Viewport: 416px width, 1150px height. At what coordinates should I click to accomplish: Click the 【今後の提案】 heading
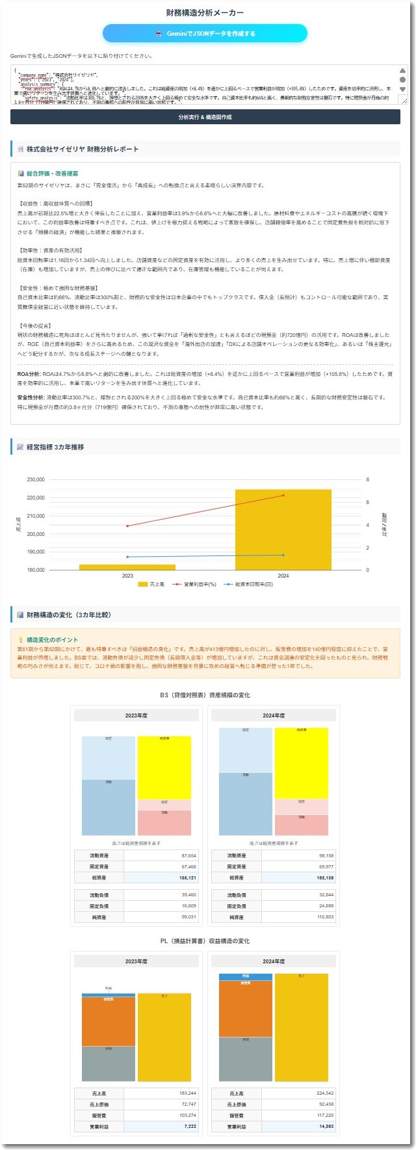pos(34,325)
